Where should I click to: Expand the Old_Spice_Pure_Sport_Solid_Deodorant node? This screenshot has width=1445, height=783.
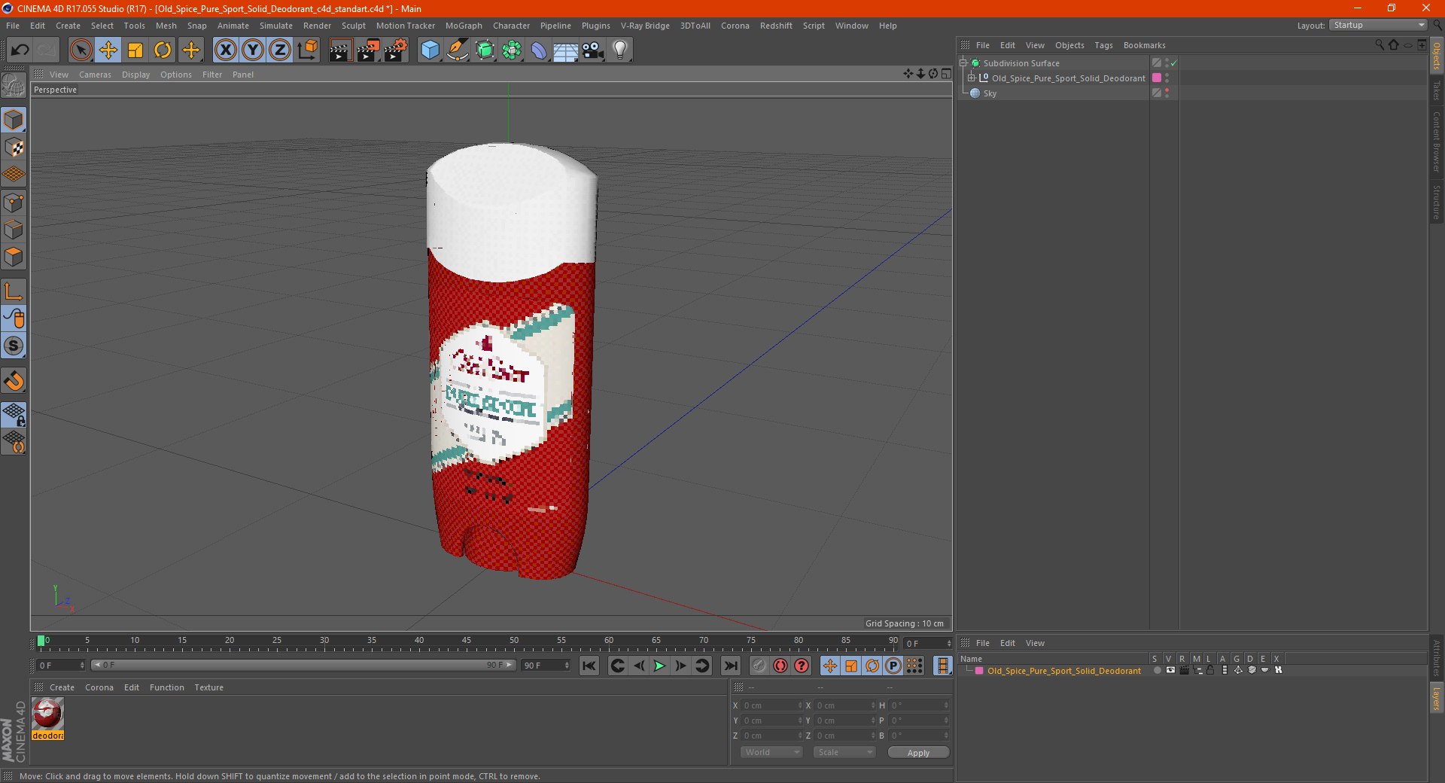[x=971, y=78]
